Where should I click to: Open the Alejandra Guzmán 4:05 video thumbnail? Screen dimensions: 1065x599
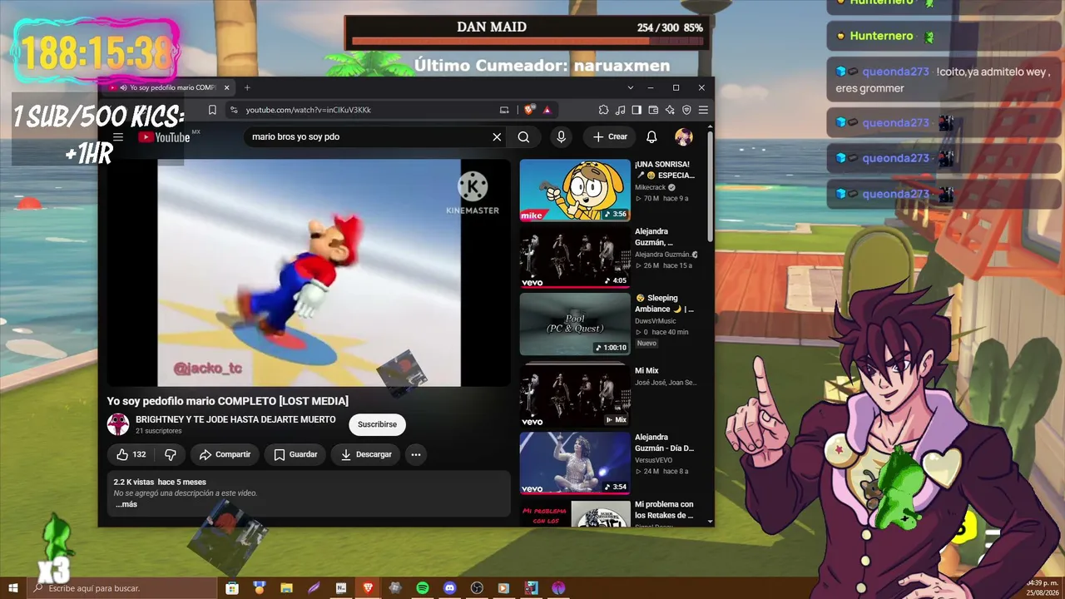[x=575, y=257]
